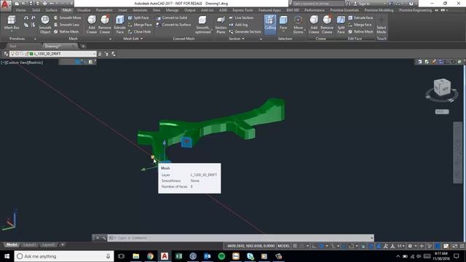The height and width of the screenshot is (262, 466).
Task: Click the Smooth Object tool
Action: (45, 24)
